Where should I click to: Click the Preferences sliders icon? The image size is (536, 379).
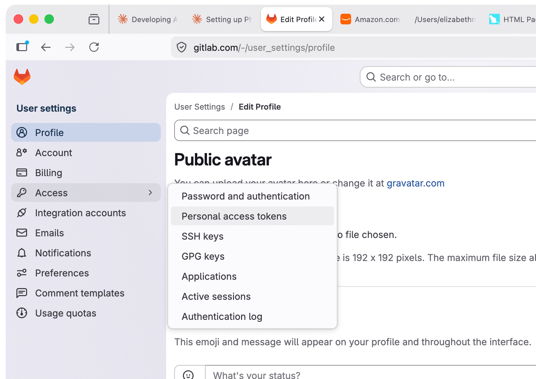pos(22,273)
